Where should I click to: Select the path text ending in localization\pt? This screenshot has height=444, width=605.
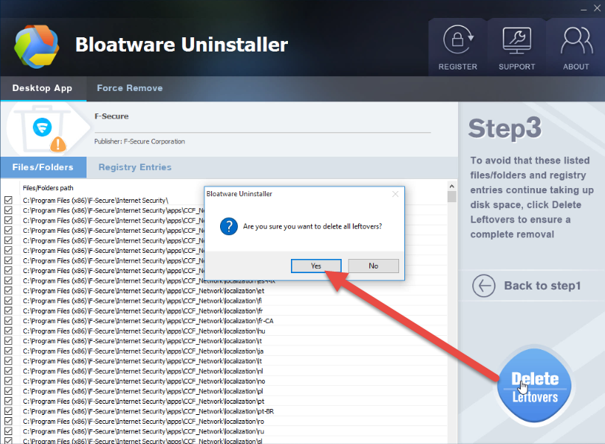(x=143, y=401)
